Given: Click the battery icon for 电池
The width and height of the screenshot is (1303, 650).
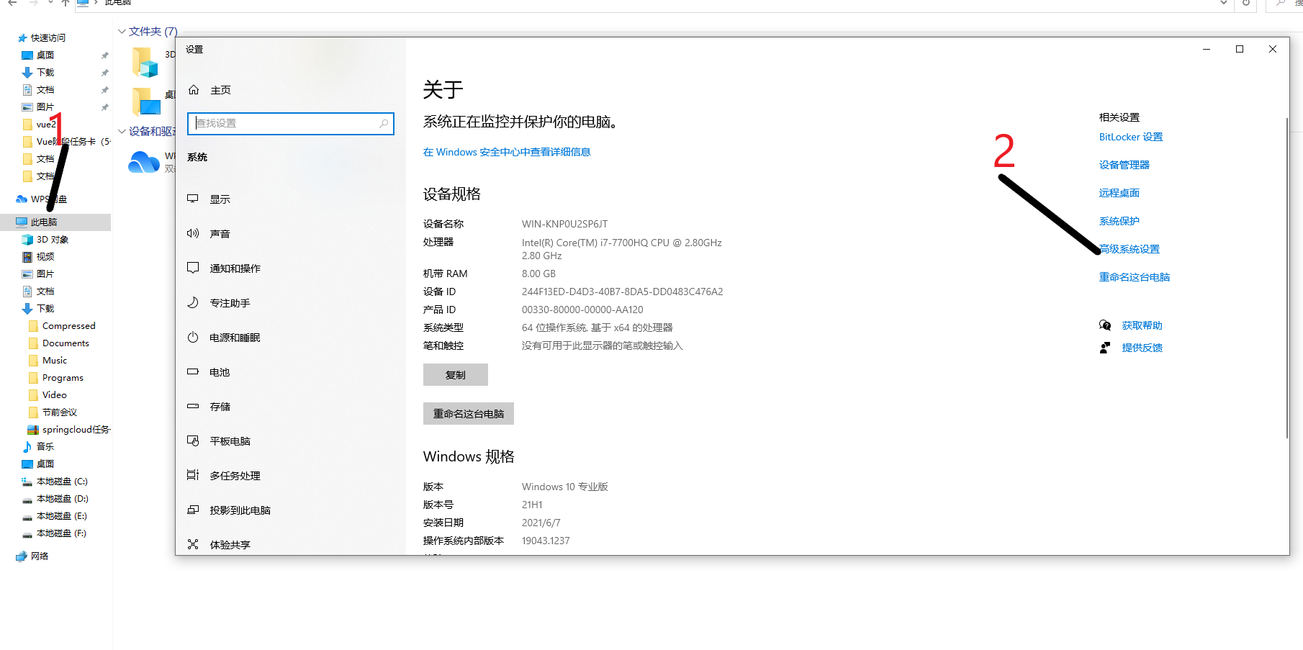Looking at the screenshot, I should click(193, 371).
